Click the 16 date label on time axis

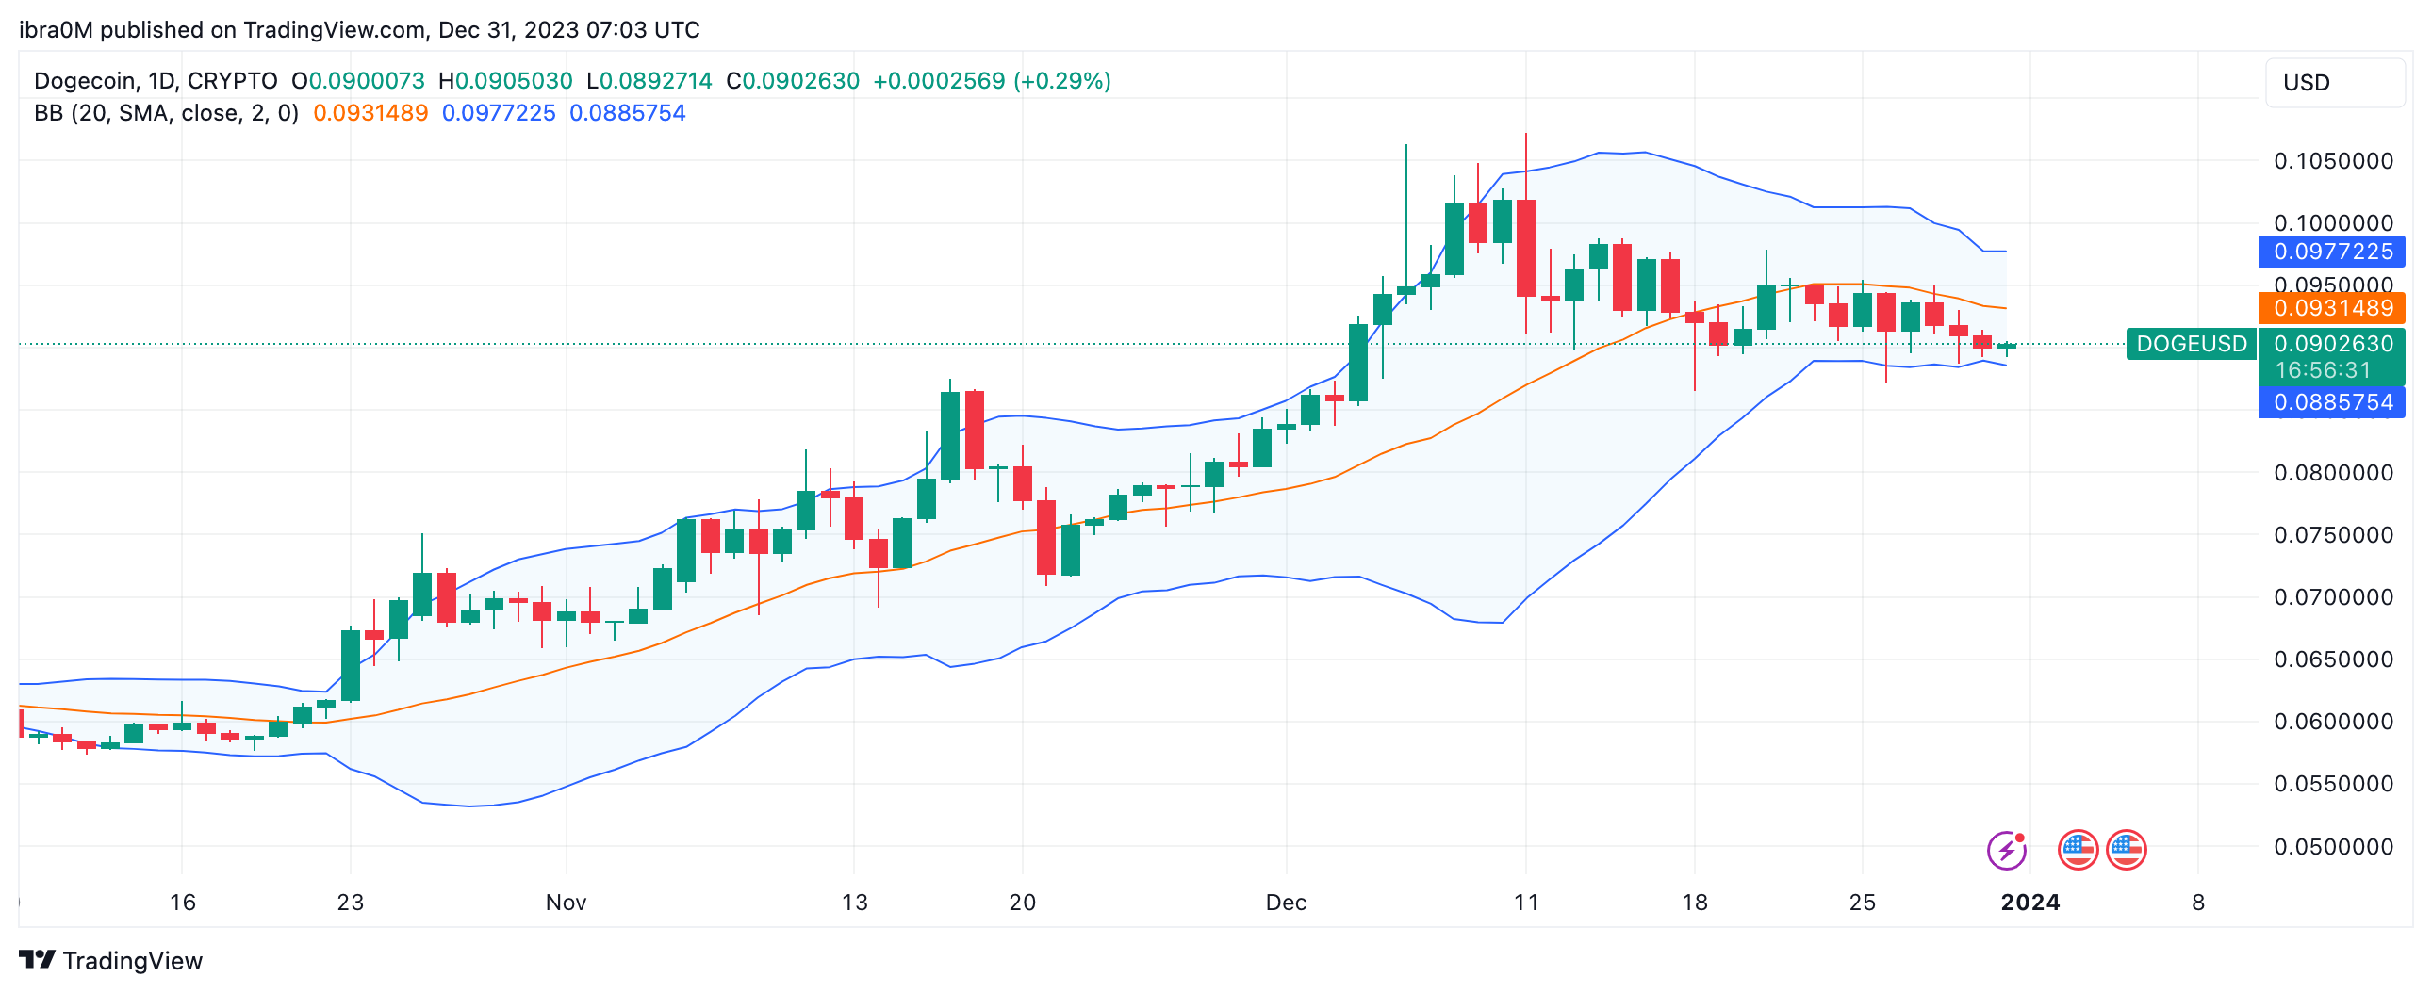[182, 903]
